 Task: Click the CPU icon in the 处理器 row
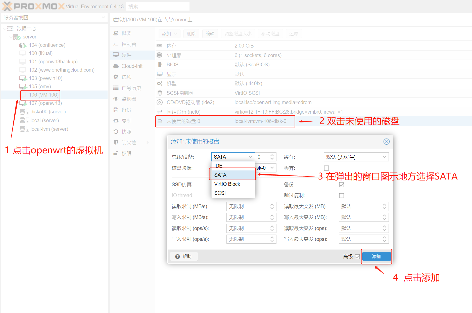click(160, 55)
